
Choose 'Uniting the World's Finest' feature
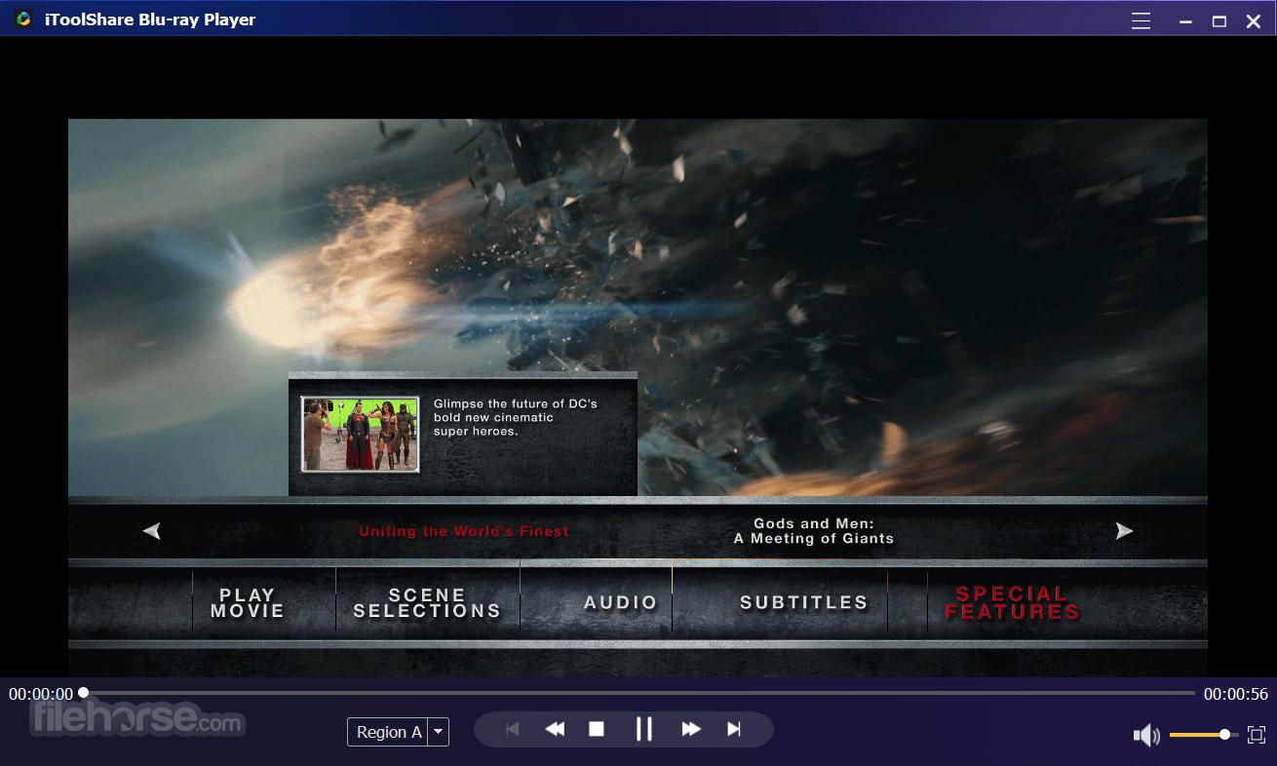tap(464, 531)
